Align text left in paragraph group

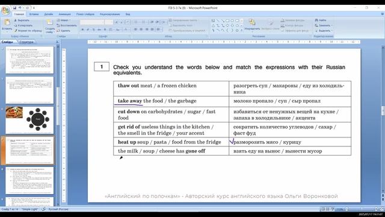coord(135,30)
